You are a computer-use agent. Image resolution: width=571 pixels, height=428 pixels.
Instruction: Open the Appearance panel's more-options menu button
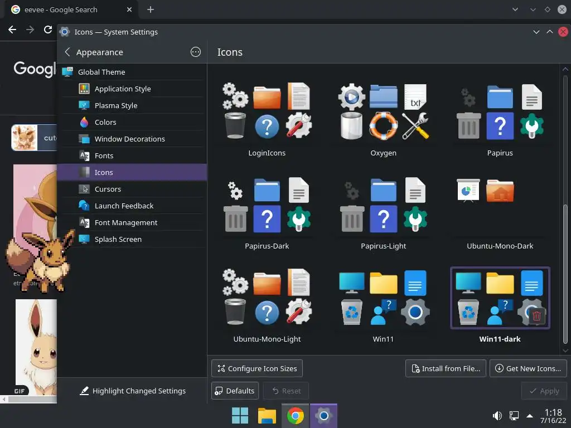pyautogui.click(x=196, y=52)
